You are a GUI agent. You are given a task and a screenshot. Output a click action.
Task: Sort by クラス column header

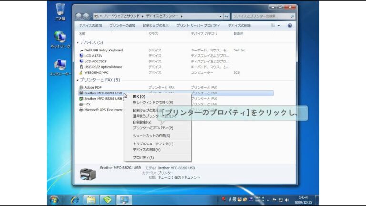click(x=153, y=34)
